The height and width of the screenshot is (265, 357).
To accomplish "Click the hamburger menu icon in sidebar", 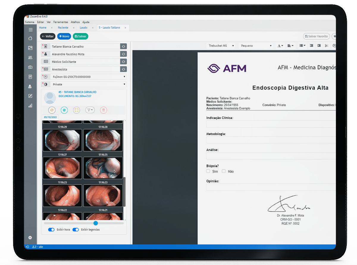I will 30,30.
